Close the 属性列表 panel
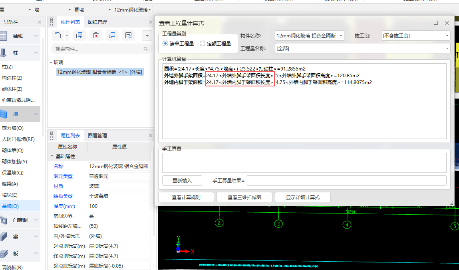The width and height of the screenshot is (459, 270). click(x=151, y=135)
